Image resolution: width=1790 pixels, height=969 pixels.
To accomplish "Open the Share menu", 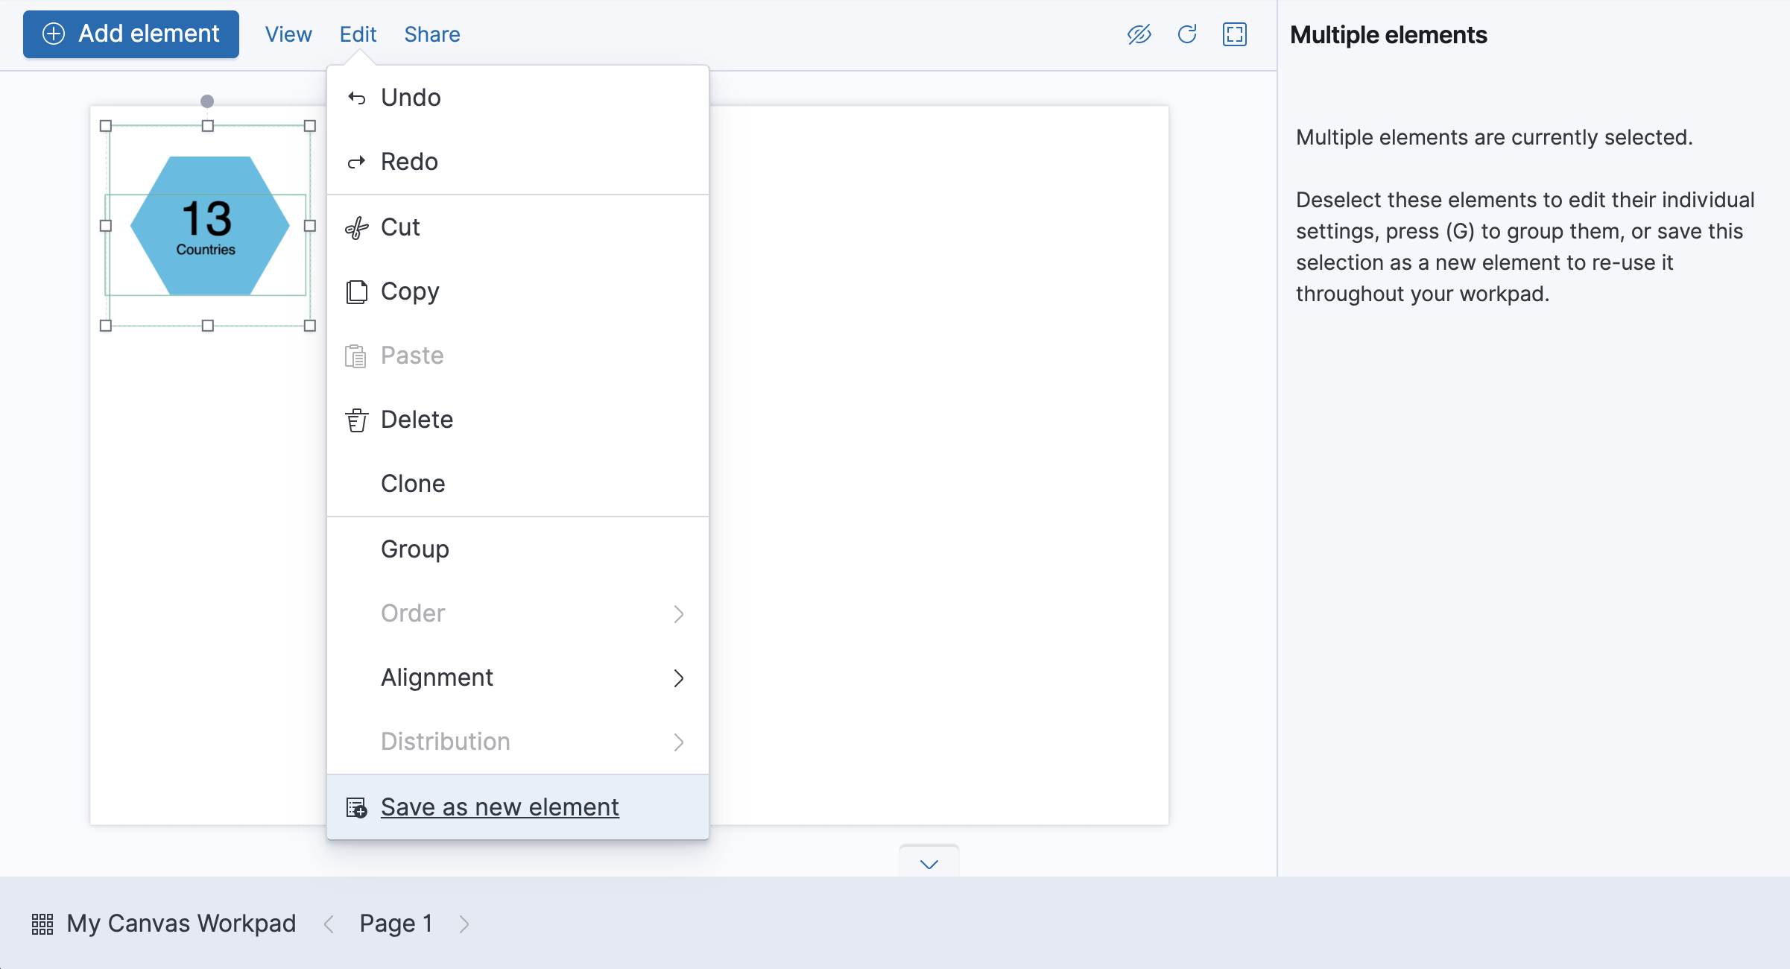I will [431, 34].
